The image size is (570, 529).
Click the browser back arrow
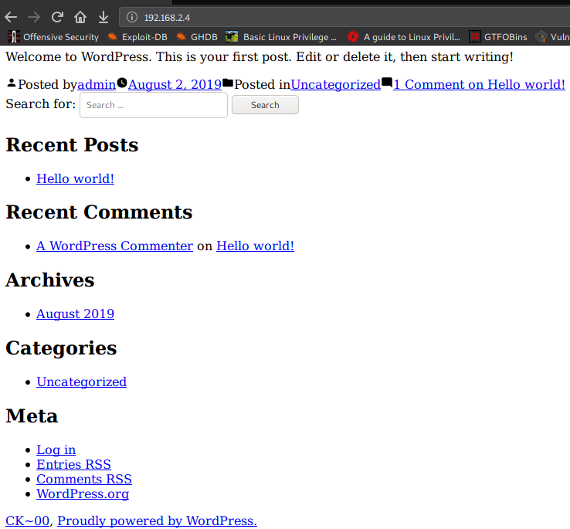(x=11, y=17)
